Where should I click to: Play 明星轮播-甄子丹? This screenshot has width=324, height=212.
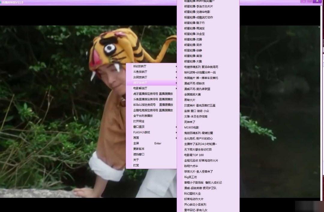tap(208, 23)
